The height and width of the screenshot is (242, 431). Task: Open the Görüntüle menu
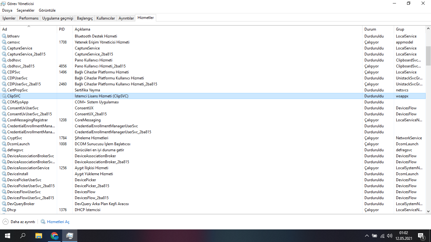(x=47, y=10)
